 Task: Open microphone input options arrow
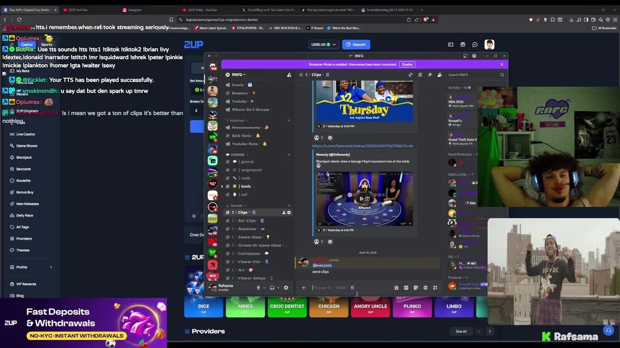264,288
